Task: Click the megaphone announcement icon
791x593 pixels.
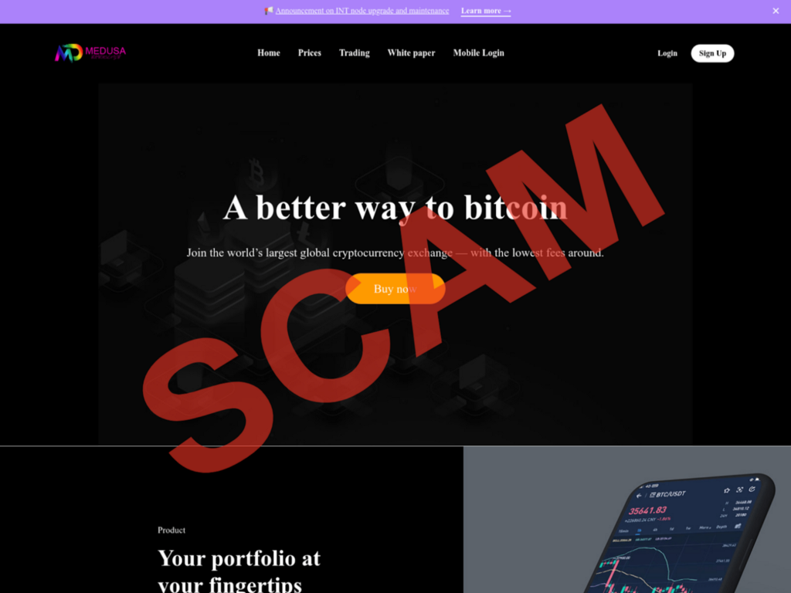Action: (x=269, y=11)
